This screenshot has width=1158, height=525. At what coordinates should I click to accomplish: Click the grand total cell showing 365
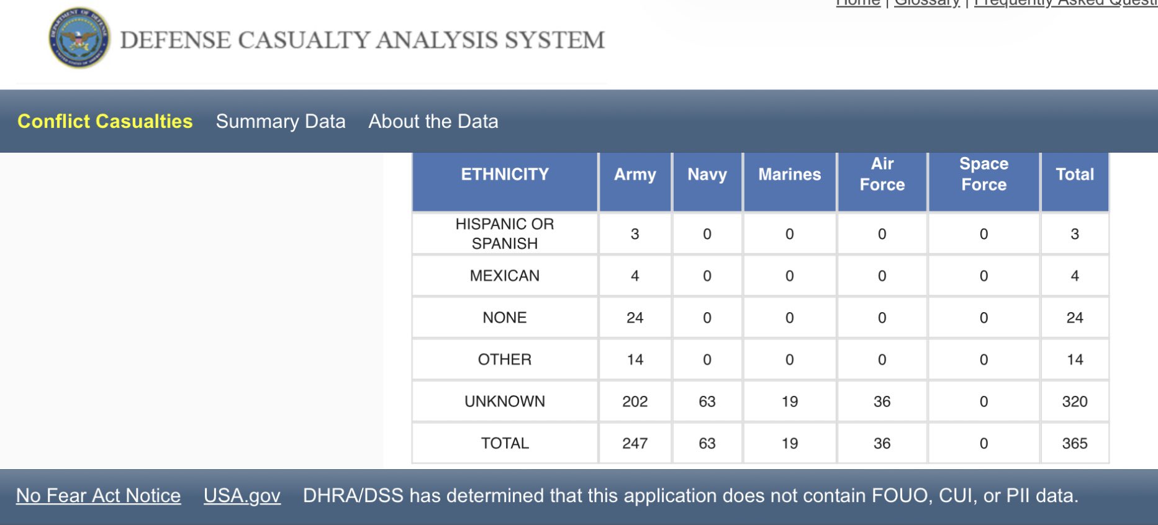1075,443
